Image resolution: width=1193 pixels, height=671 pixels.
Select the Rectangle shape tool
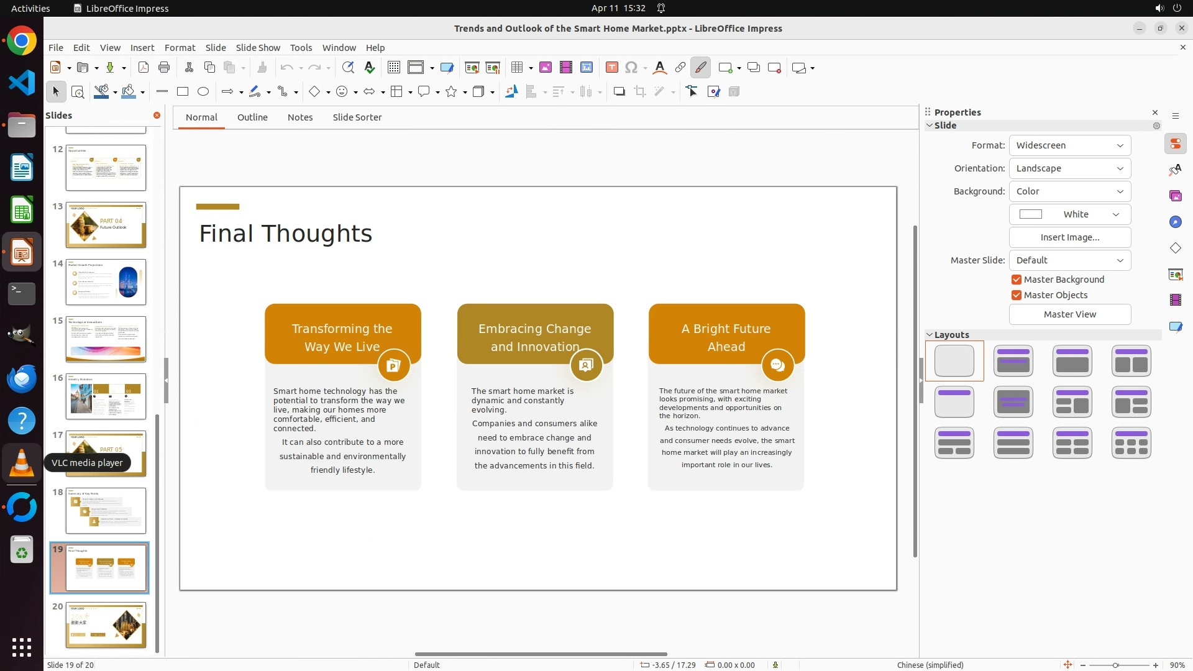183,92
